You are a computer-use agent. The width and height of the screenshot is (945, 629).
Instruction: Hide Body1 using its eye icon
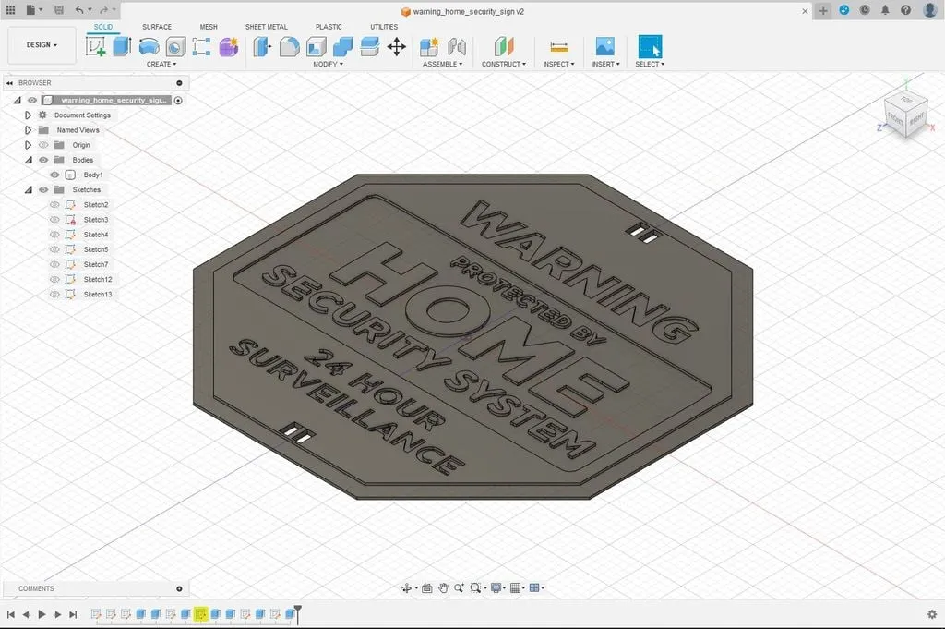(x=54, y=175)
